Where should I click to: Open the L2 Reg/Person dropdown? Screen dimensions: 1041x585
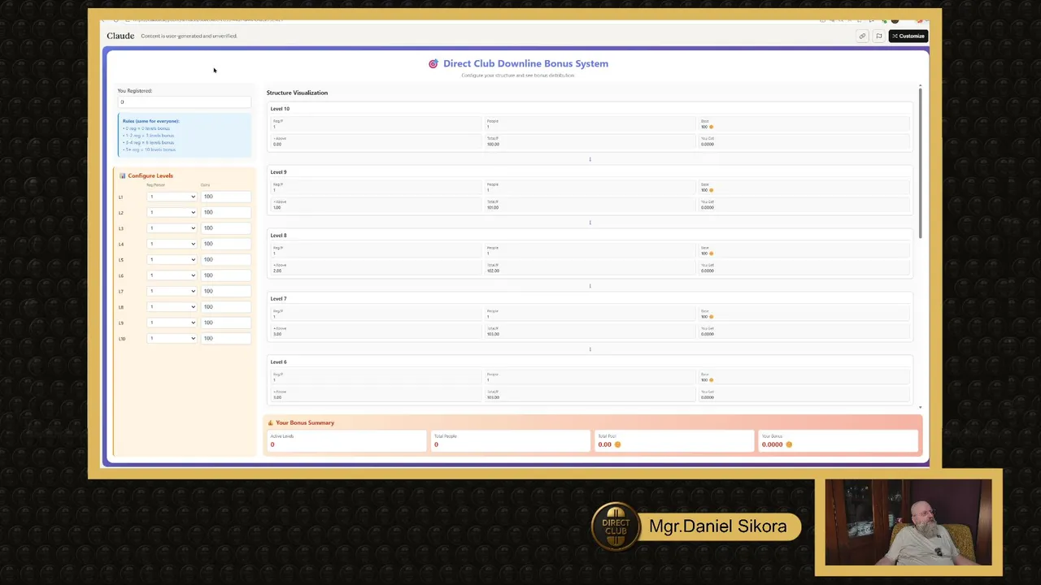point(172,212)
